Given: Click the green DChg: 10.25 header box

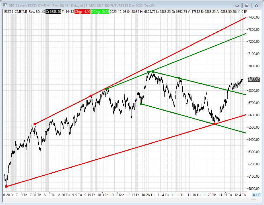Looking at the screenshot, I should [100, 11].
